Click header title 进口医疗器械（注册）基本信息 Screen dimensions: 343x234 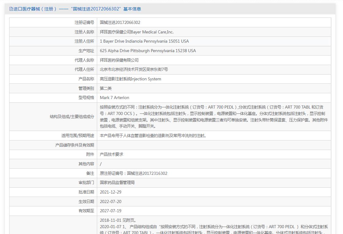coord(77,9)
